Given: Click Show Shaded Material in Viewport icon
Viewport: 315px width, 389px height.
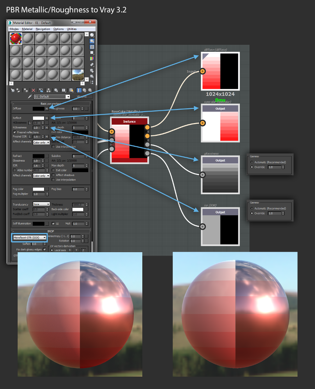Looking at the screenshot, I should point(72,90).
